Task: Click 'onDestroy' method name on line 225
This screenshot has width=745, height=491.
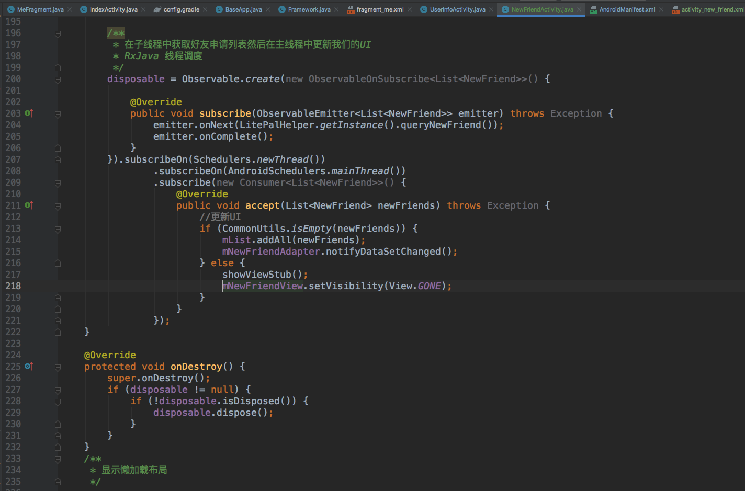Action: coord(196,367)
